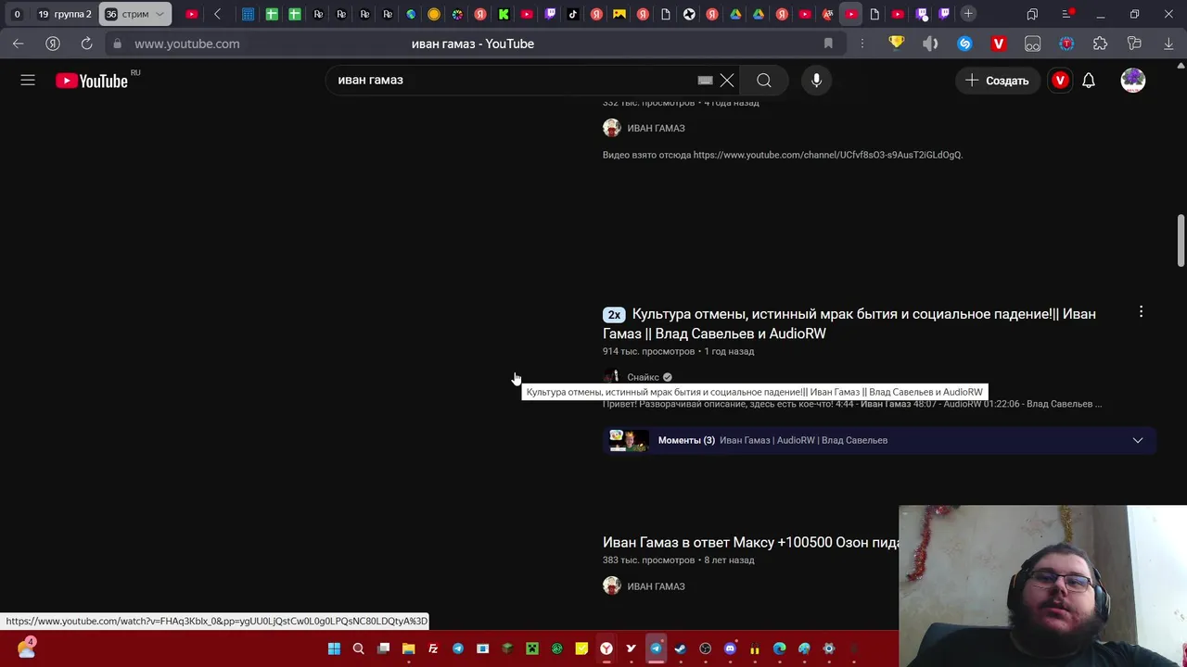Start voice search with microphone
The width and height of the screenshot is (1187, 667).
[x=816, y=81]
